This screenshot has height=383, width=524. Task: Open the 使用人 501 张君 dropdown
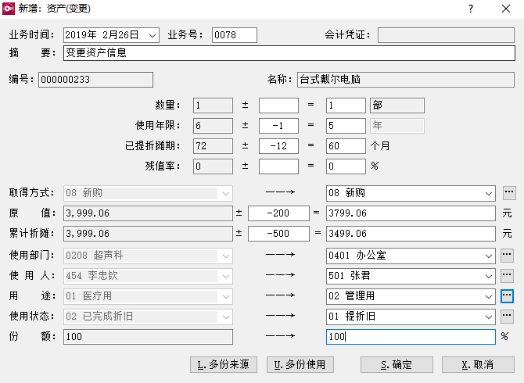point(489,275)
